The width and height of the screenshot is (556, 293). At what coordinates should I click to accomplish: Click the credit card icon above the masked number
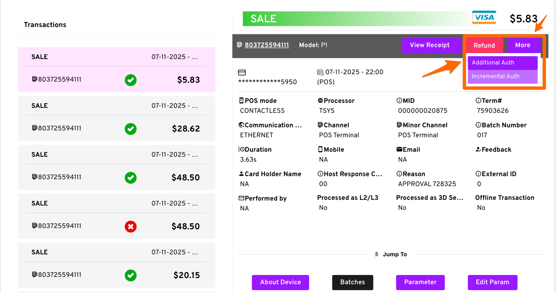[242, 72]
